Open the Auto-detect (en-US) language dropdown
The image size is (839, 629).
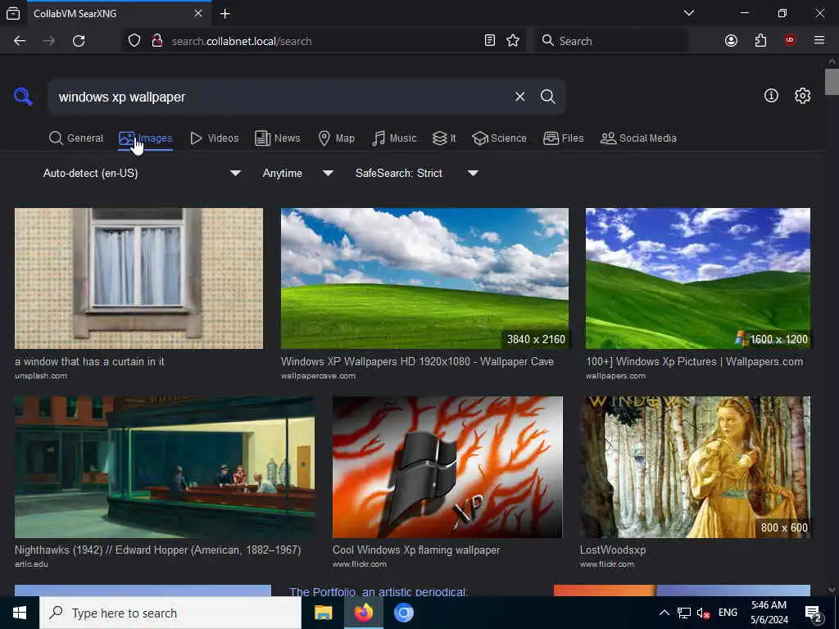coord(142,173)
